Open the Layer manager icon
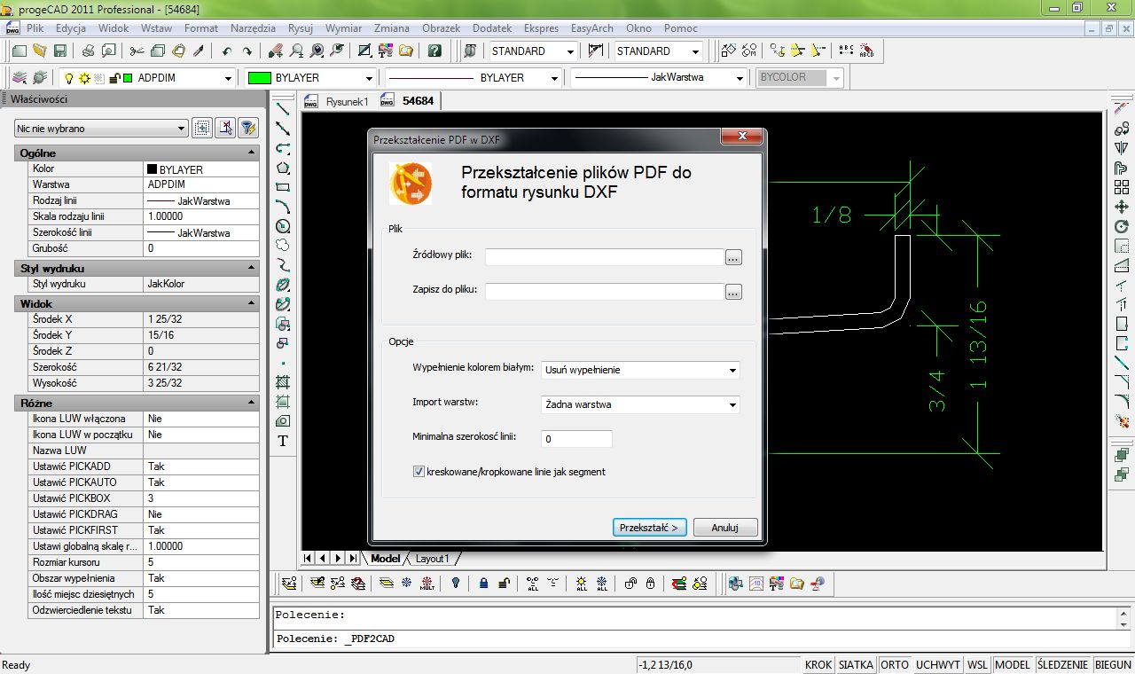Screen dimensions: 1135x674 (20, 77)
